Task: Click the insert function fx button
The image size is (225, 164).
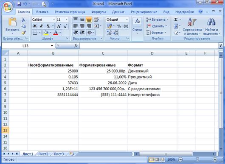Action: pos(76,46)
